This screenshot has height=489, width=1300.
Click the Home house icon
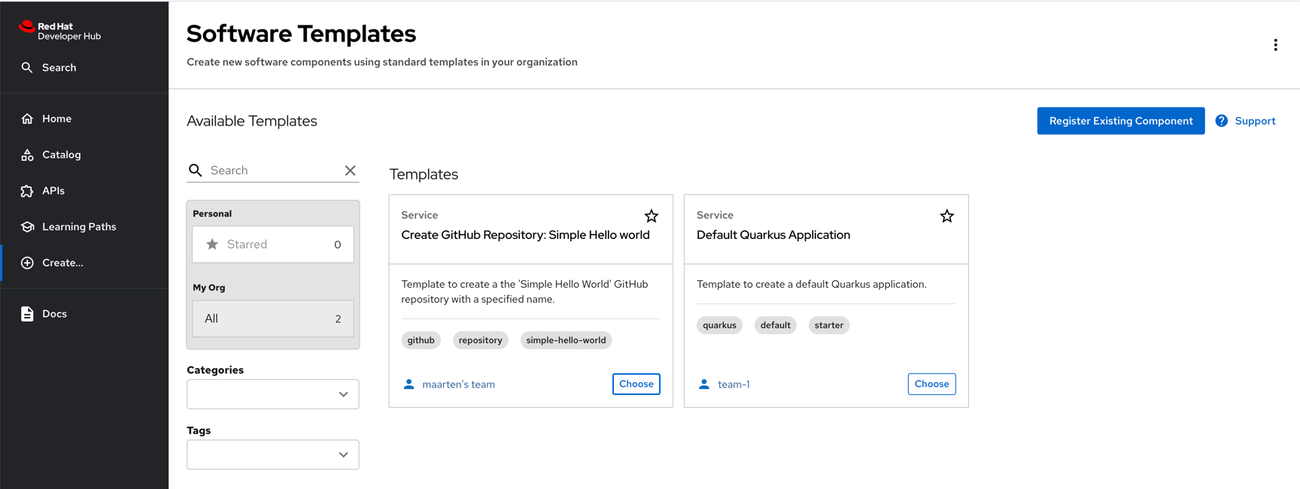pyautogui.click(x=27, y=119)
